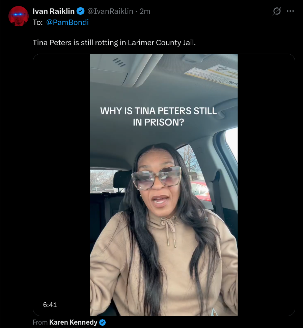Click the 'From' source label under the video
This screenshot has height=328, width=303.
40,322
